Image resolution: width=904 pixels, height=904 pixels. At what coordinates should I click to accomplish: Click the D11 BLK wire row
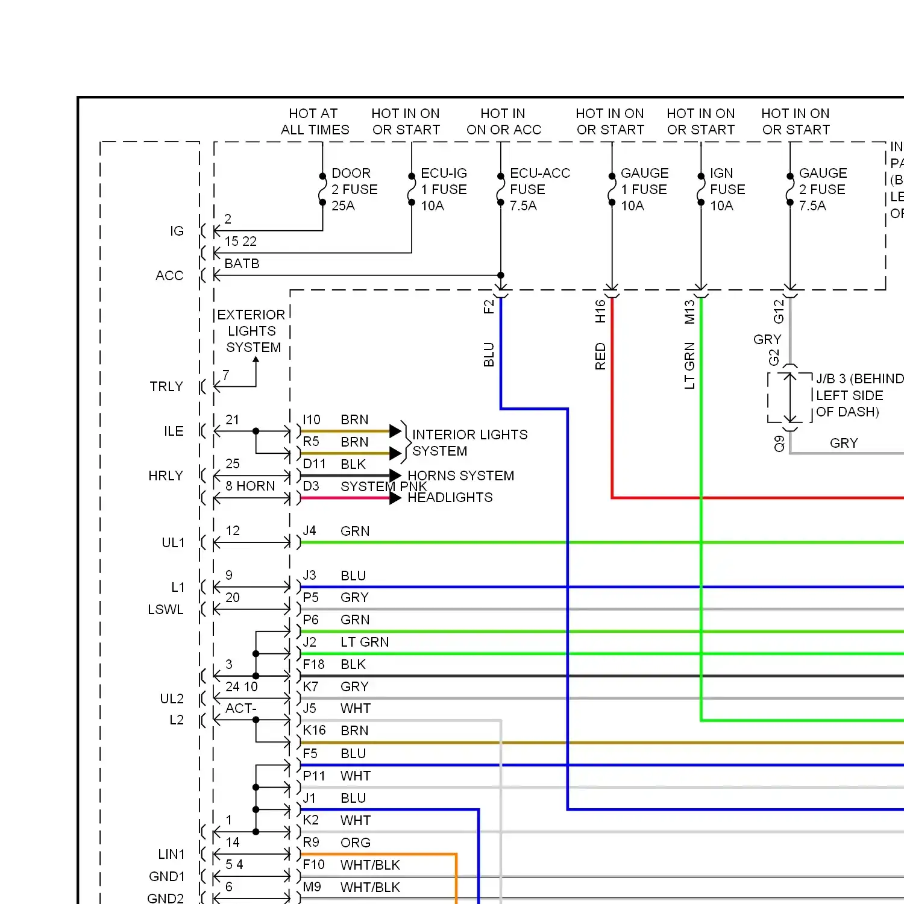tap(351, 469)
